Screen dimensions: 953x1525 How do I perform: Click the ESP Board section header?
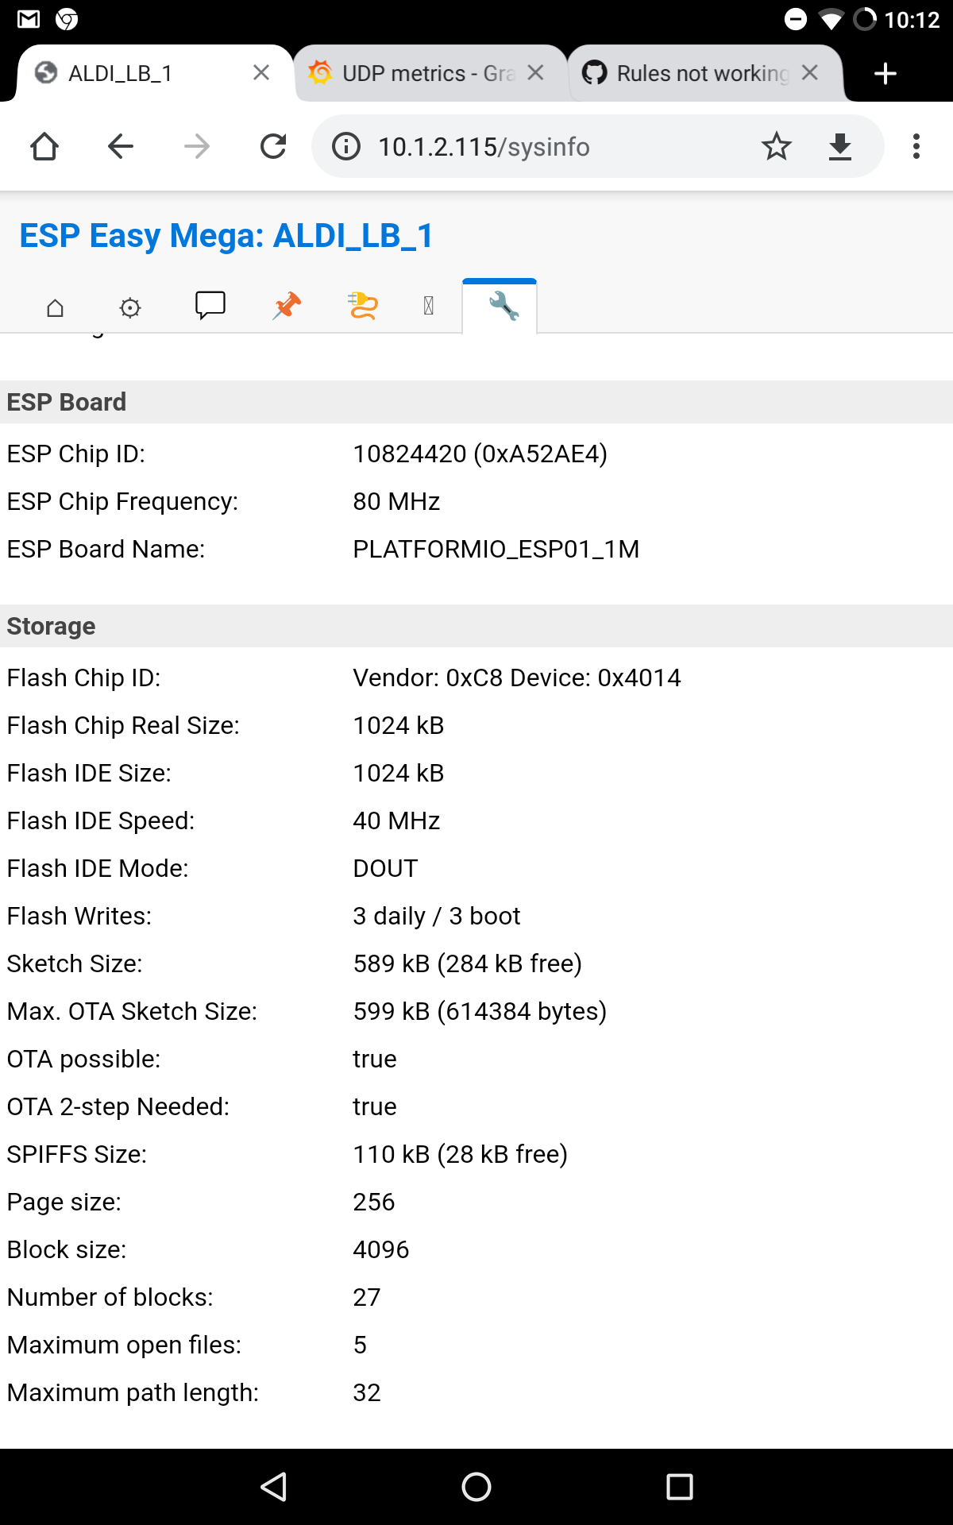(476, 402)
